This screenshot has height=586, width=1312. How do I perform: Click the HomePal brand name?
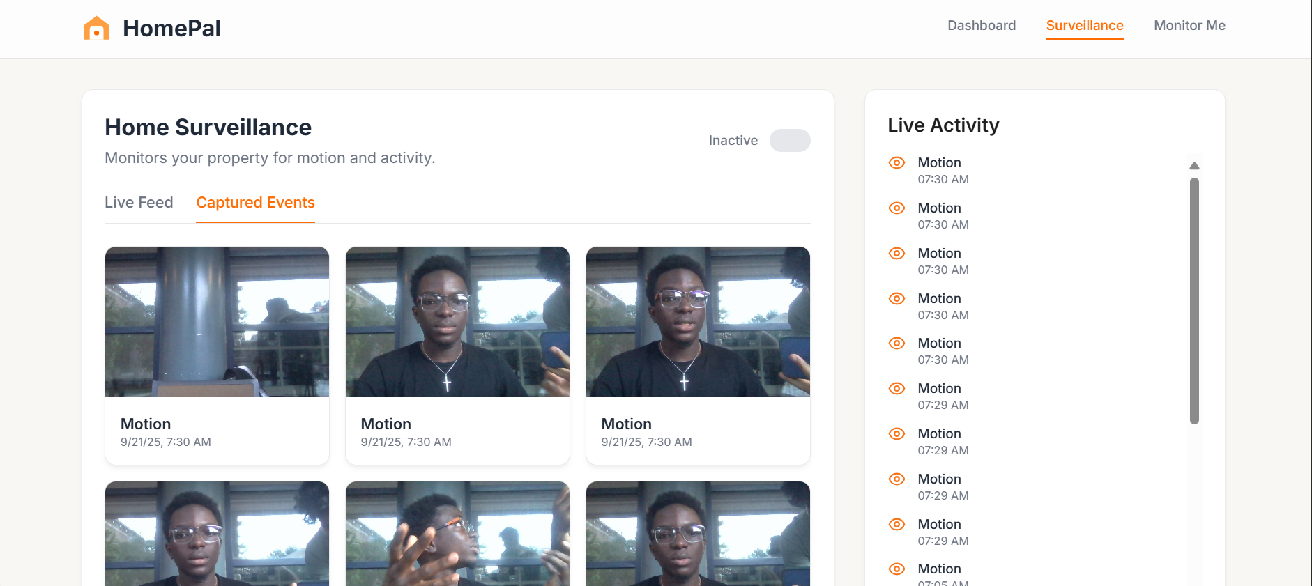(x=171, y=28)
